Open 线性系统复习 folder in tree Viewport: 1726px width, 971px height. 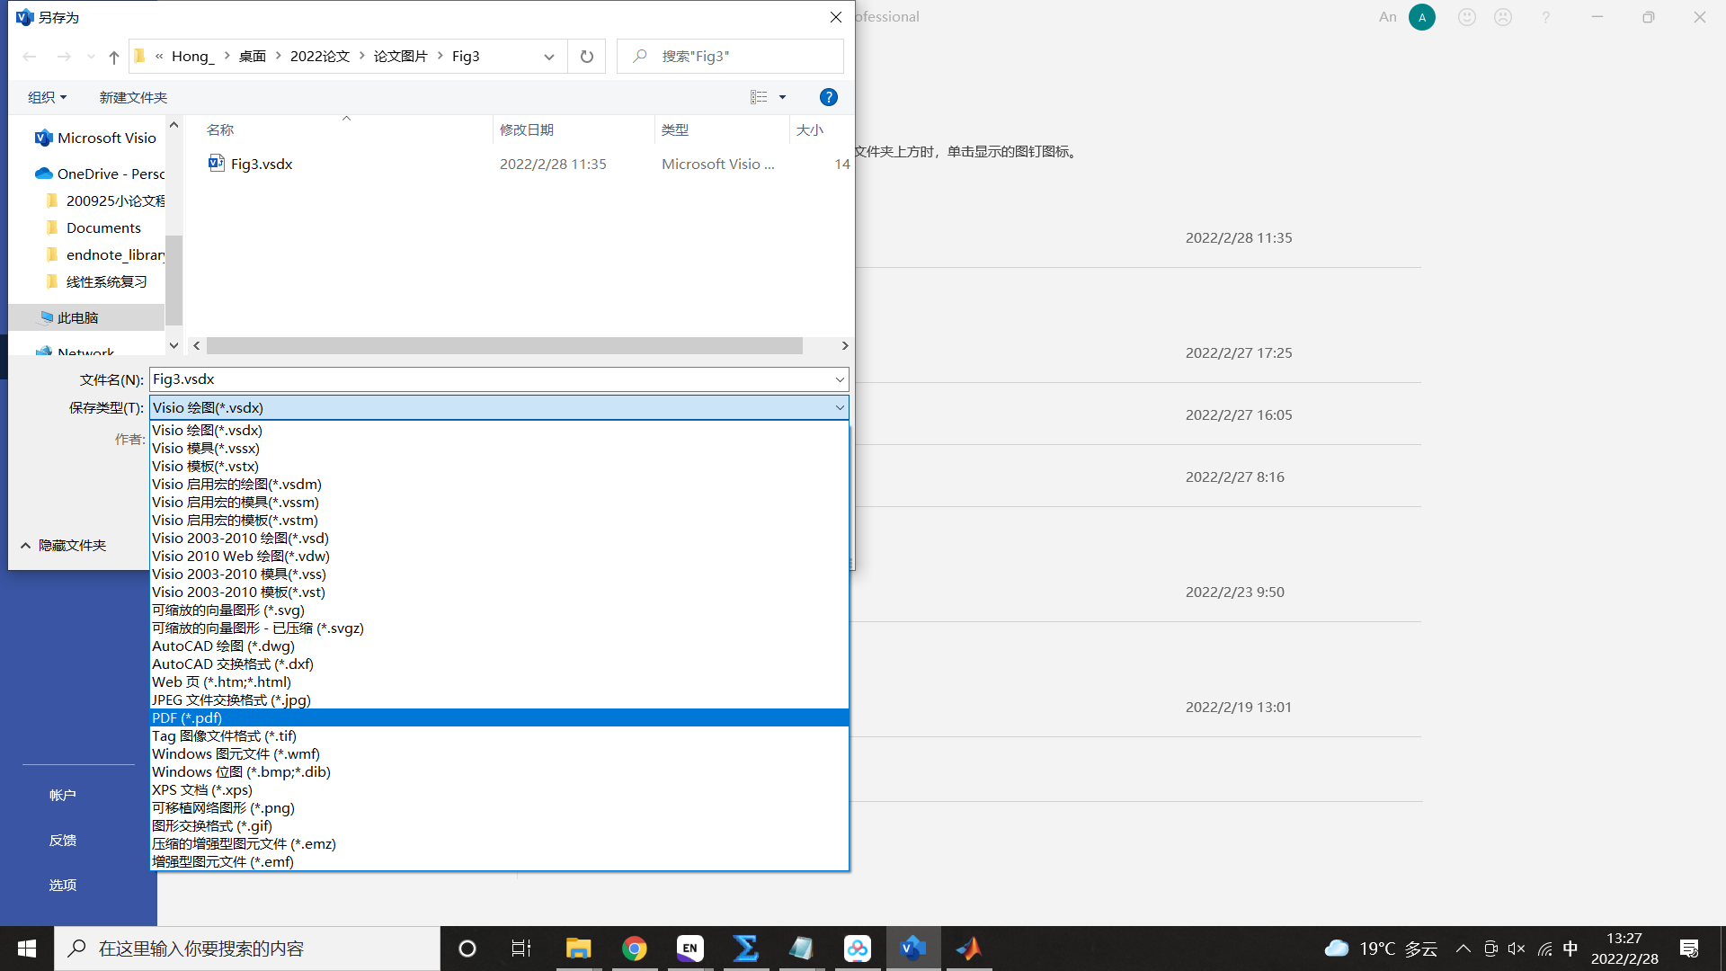pyautogui.click(x=96, y=281)
